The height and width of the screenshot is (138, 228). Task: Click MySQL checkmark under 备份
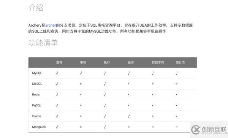pyautogui.click(x=129, y=73)
